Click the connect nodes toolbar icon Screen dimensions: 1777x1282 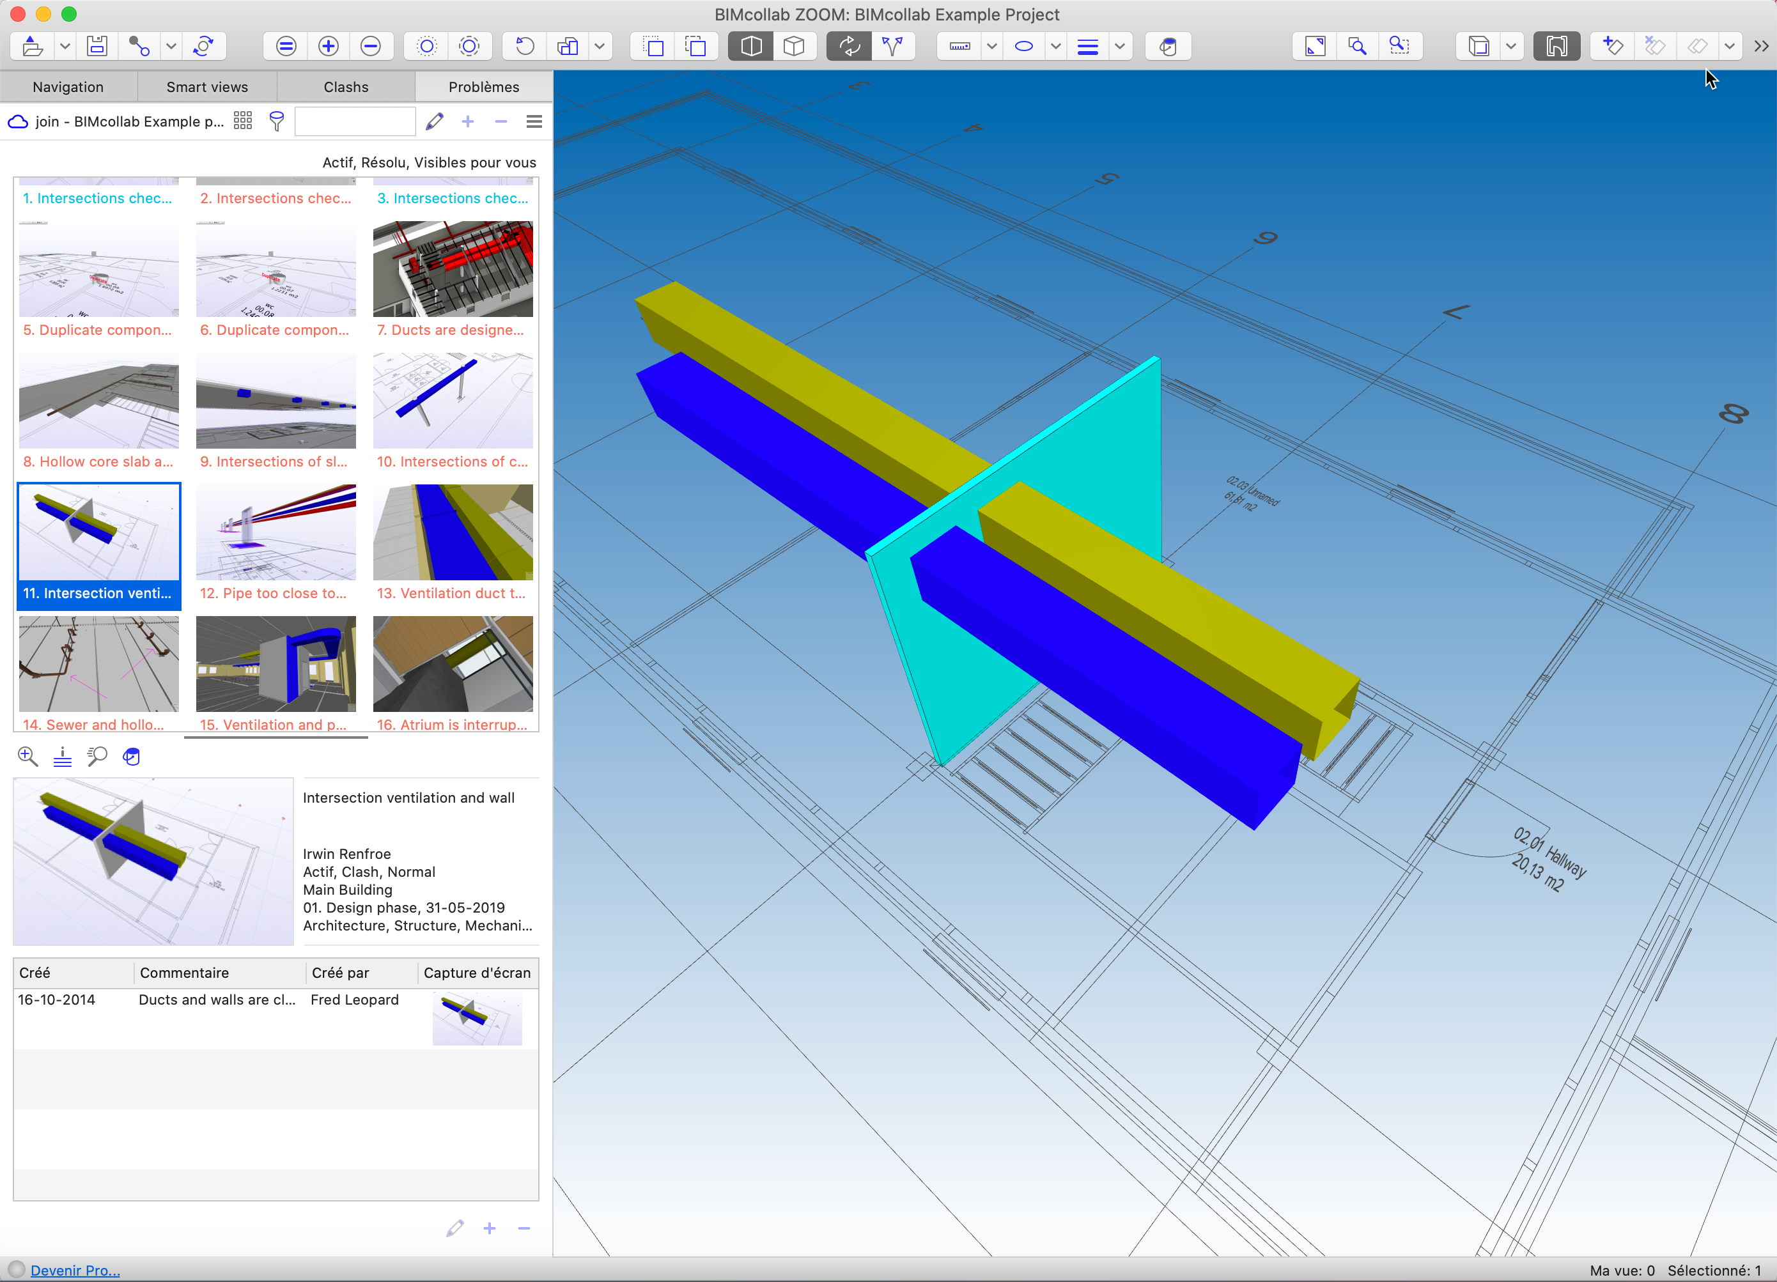click(139, 46)
